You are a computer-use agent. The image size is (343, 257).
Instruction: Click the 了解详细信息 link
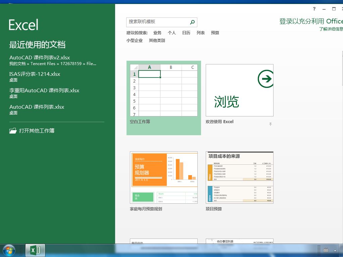pyautogui.click(x=331, y=29)
